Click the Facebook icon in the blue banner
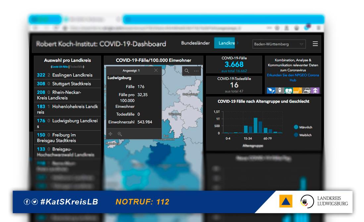 click(x=27, y=202)
